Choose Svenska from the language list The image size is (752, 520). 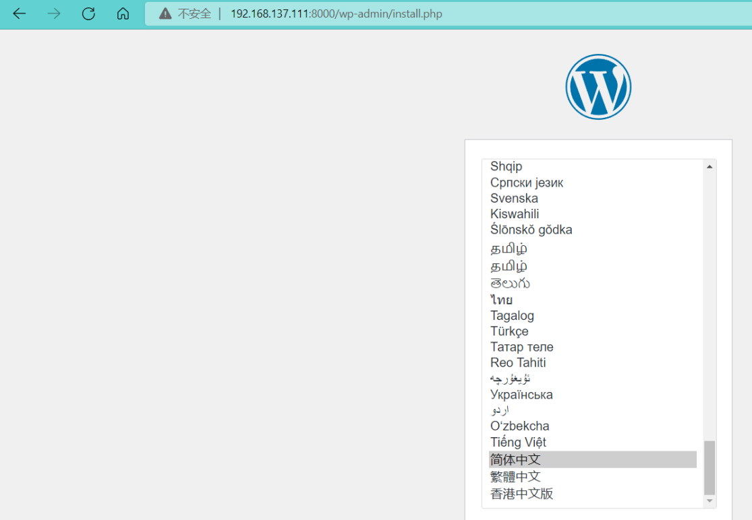coord(593,198)
